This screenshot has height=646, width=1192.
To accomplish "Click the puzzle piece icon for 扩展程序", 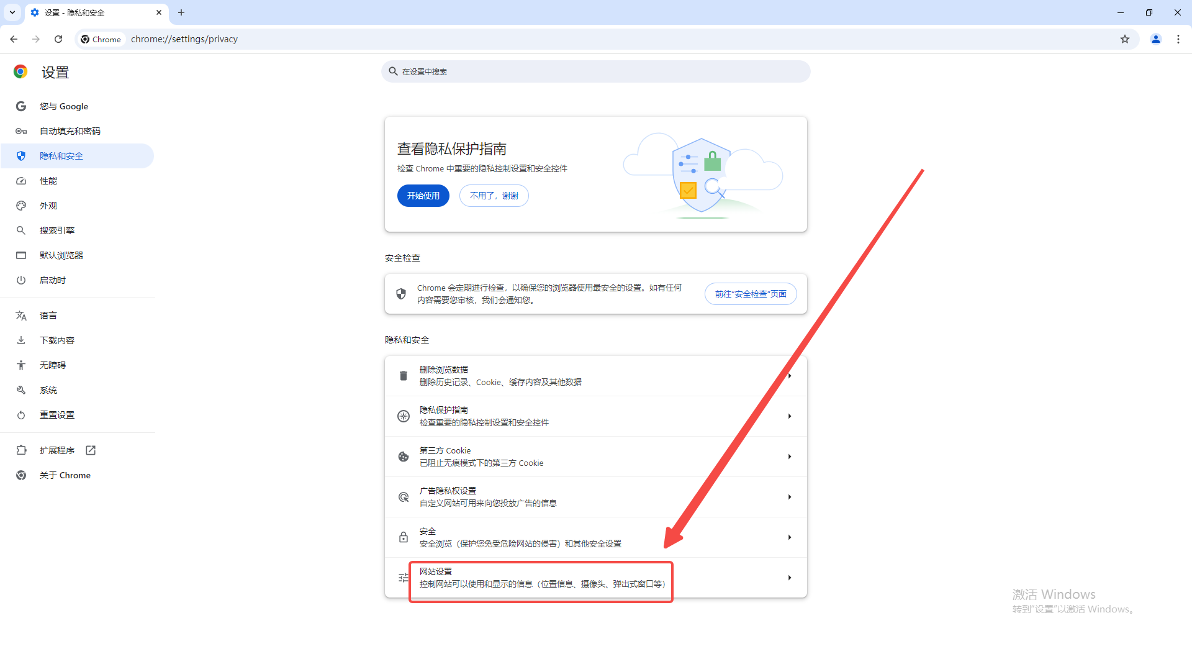I will pyautogui.click(x=21, y=450).
